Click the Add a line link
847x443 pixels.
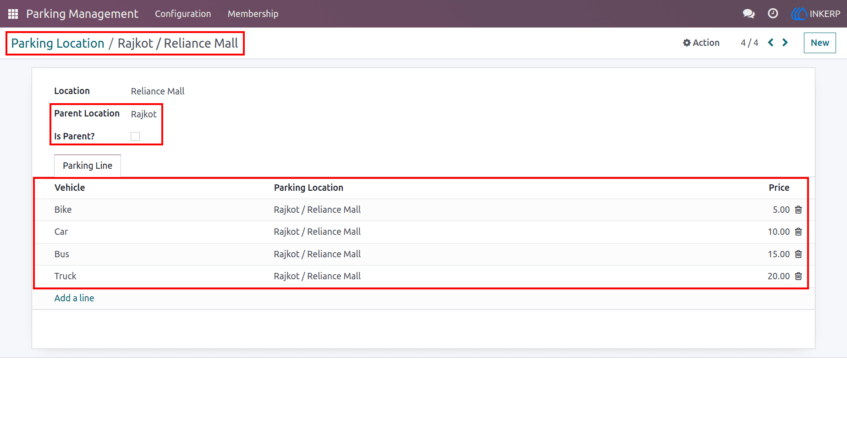pos(74,298)
